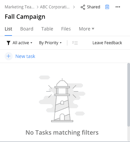Click the Leave Feedback link
This screenshot has width=130, height=142.
click(x=107, y=43)
